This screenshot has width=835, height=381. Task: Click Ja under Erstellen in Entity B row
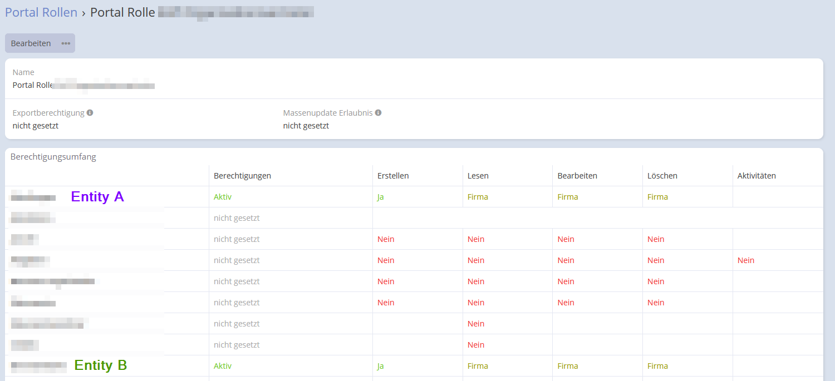click(381, 366)
